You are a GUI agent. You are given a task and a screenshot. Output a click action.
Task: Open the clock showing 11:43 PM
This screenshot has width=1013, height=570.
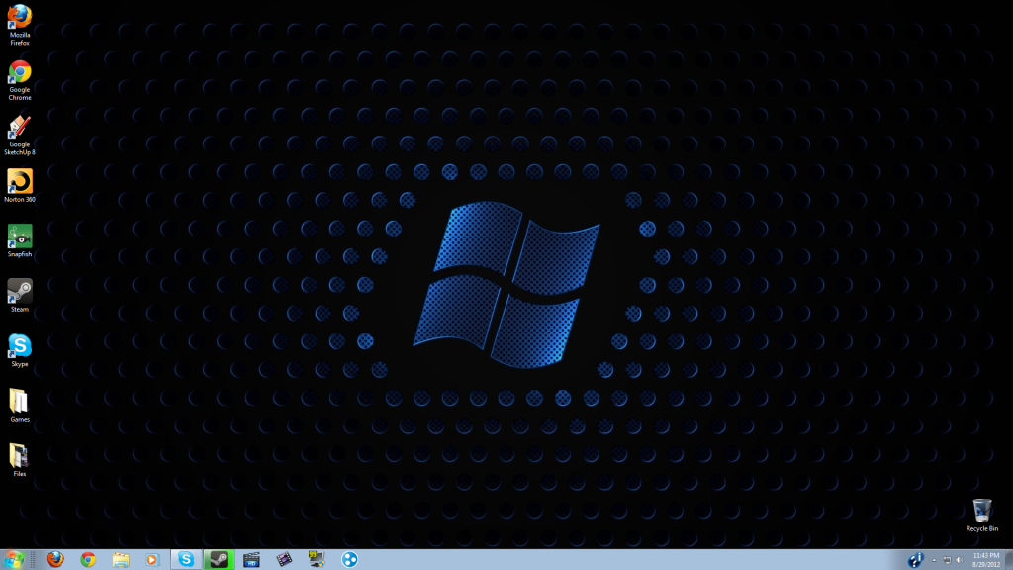pyautogui.click(x=986, y=560)
